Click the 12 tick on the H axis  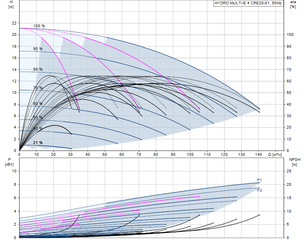pos(14,81)
